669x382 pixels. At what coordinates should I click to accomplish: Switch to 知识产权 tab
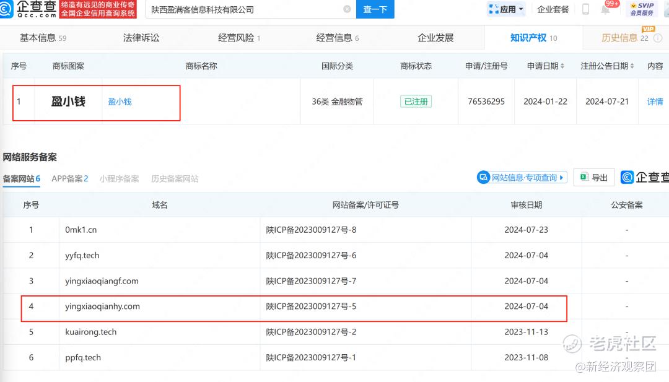pos(533,38)
